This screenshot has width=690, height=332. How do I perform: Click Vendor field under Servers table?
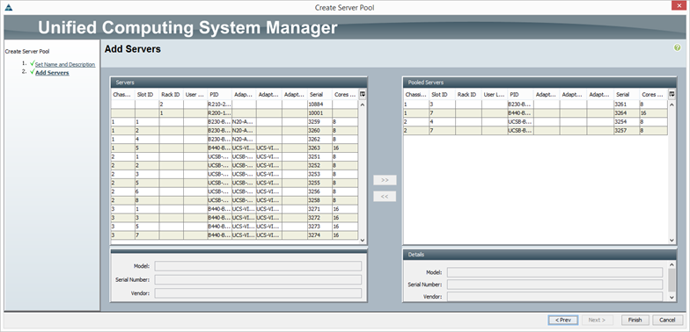click(x=258, y=293)
